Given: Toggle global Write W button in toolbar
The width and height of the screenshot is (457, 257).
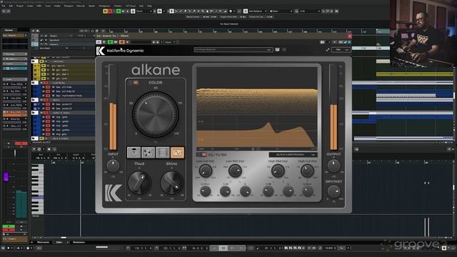Looking at the screenshot, I should [x=123, y=11].
